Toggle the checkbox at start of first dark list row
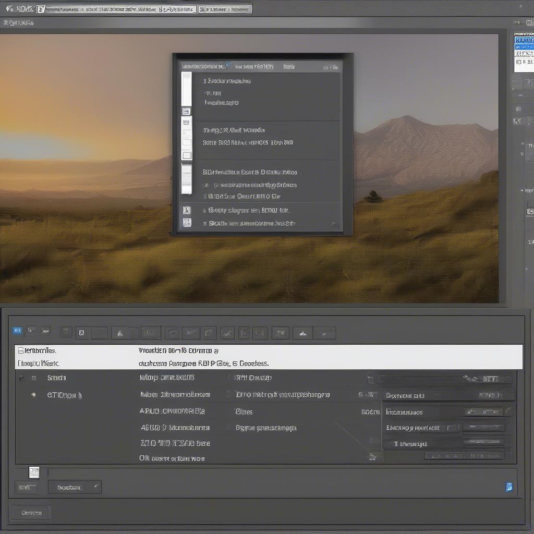Viewport: 534px width, 534px height. (21, 378)
